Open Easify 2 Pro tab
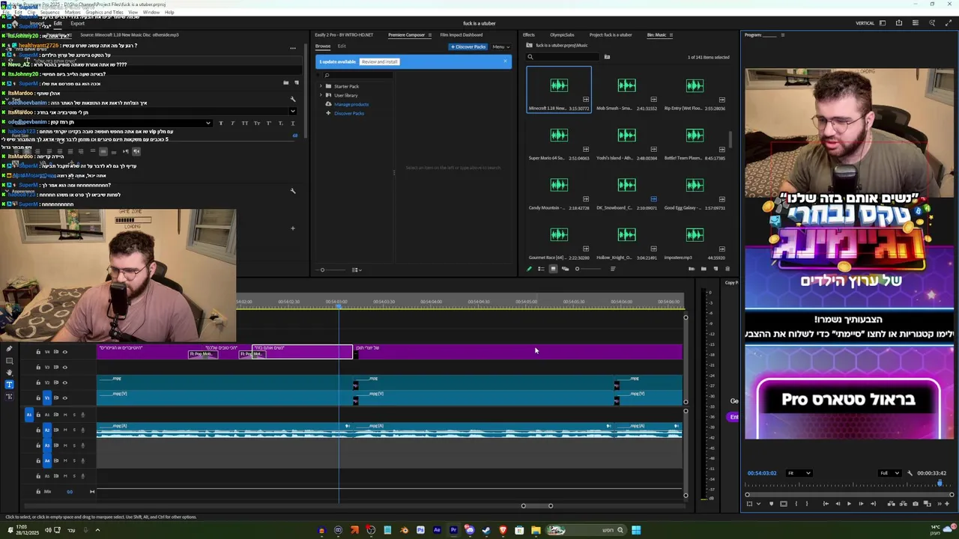 click(344, 34)
